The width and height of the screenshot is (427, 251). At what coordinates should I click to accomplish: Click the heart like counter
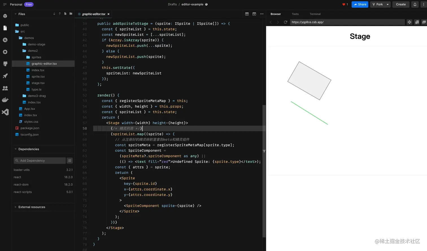[345, 4]
